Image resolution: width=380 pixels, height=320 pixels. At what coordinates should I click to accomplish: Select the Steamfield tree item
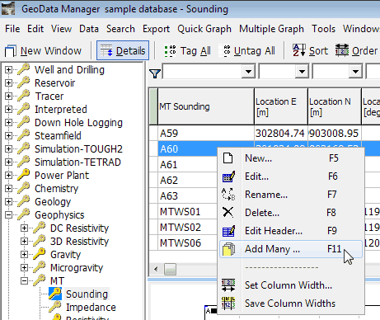point(58,136)
